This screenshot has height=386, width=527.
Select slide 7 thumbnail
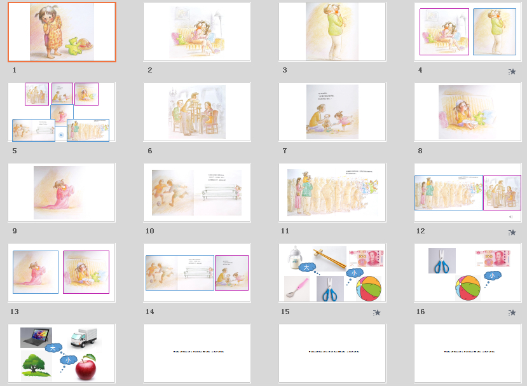(x=332, y=112)
